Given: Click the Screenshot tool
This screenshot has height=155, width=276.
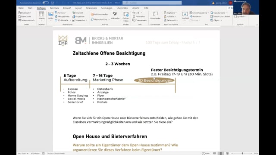Looking at the screenshot, I should pos(79,20).
